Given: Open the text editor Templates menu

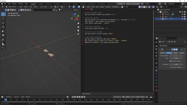Looking at the screenshot, I should coord(115,7).
